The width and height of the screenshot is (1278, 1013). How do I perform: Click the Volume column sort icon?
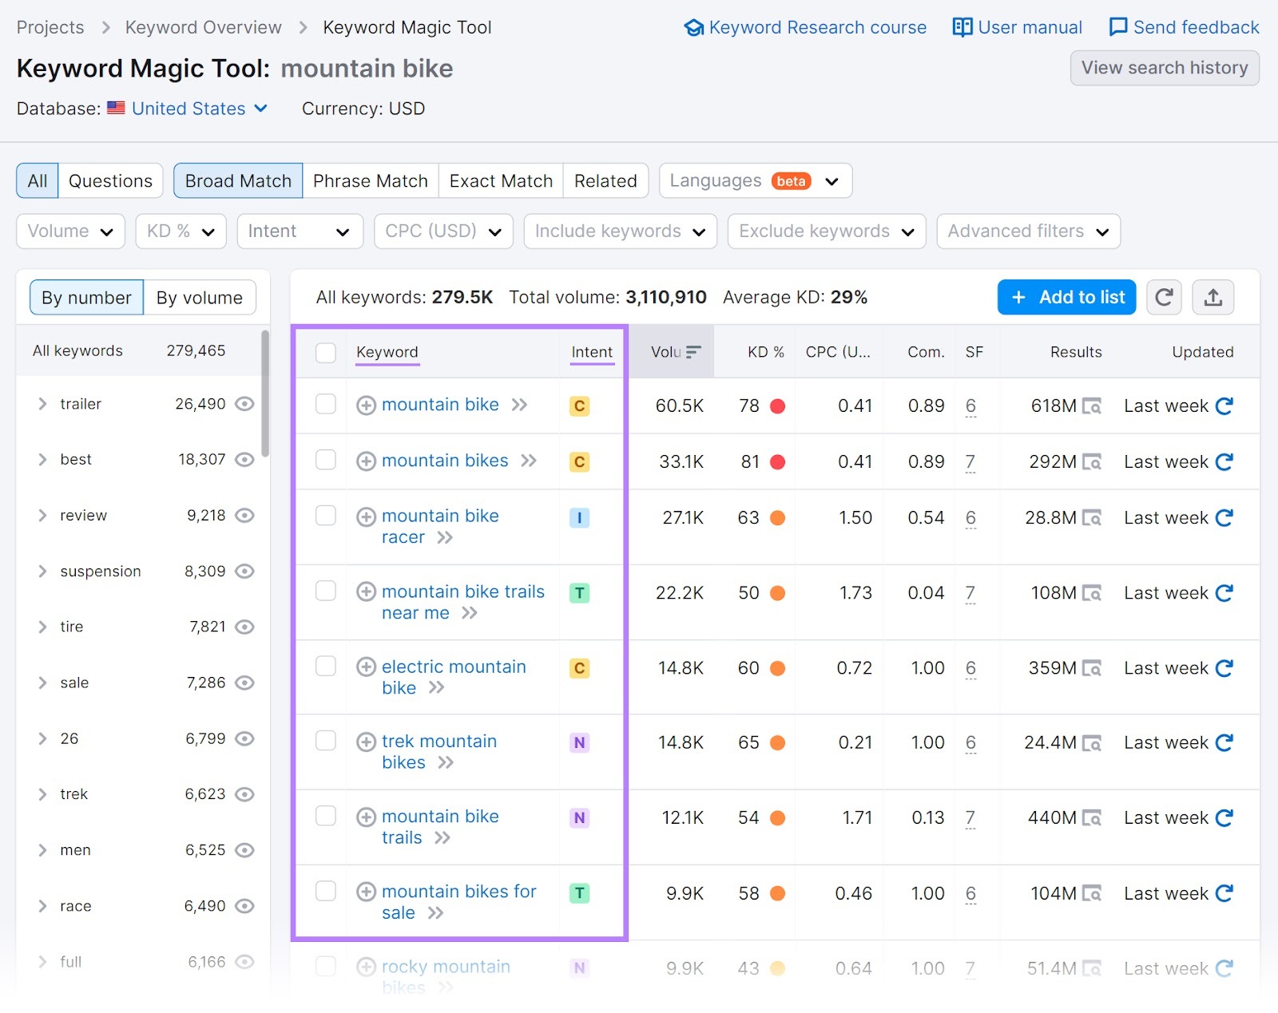click(x=693, y=352)
